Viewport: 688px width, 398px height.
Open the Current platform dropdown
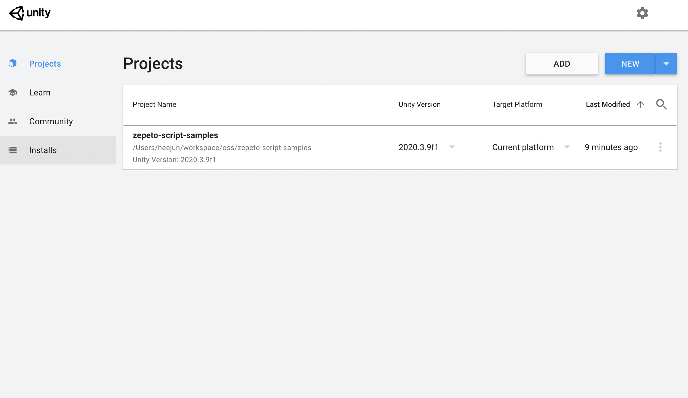(x=531, y=147)
